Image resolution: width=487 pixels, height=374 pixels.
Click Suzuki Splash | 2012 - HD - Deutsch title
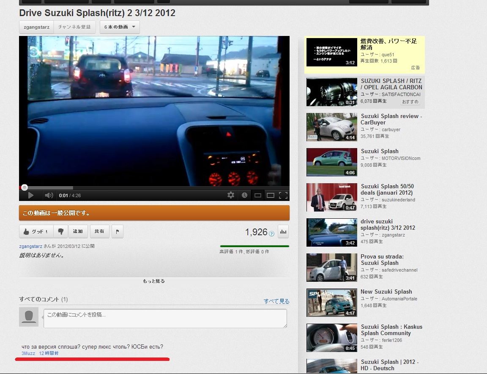(x=389, y=365)
